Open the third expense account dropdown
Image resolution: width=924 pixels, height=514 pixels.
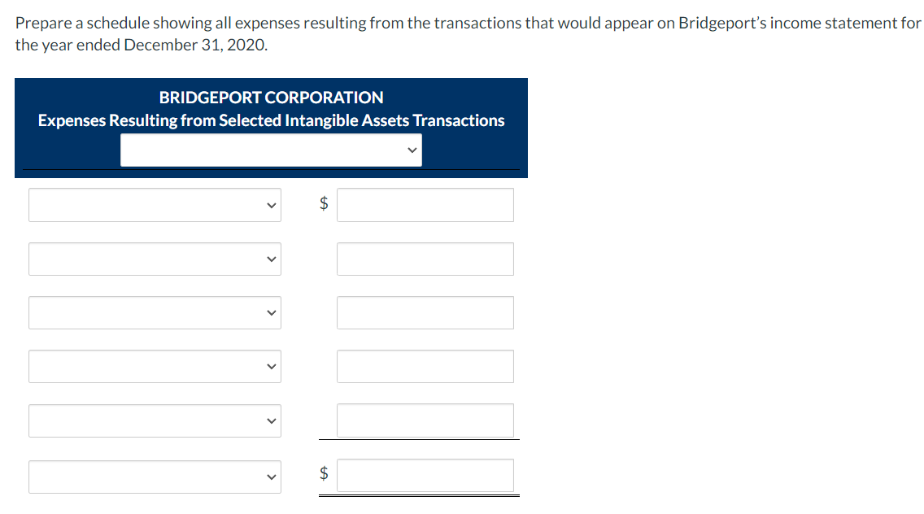coord(155,312)
